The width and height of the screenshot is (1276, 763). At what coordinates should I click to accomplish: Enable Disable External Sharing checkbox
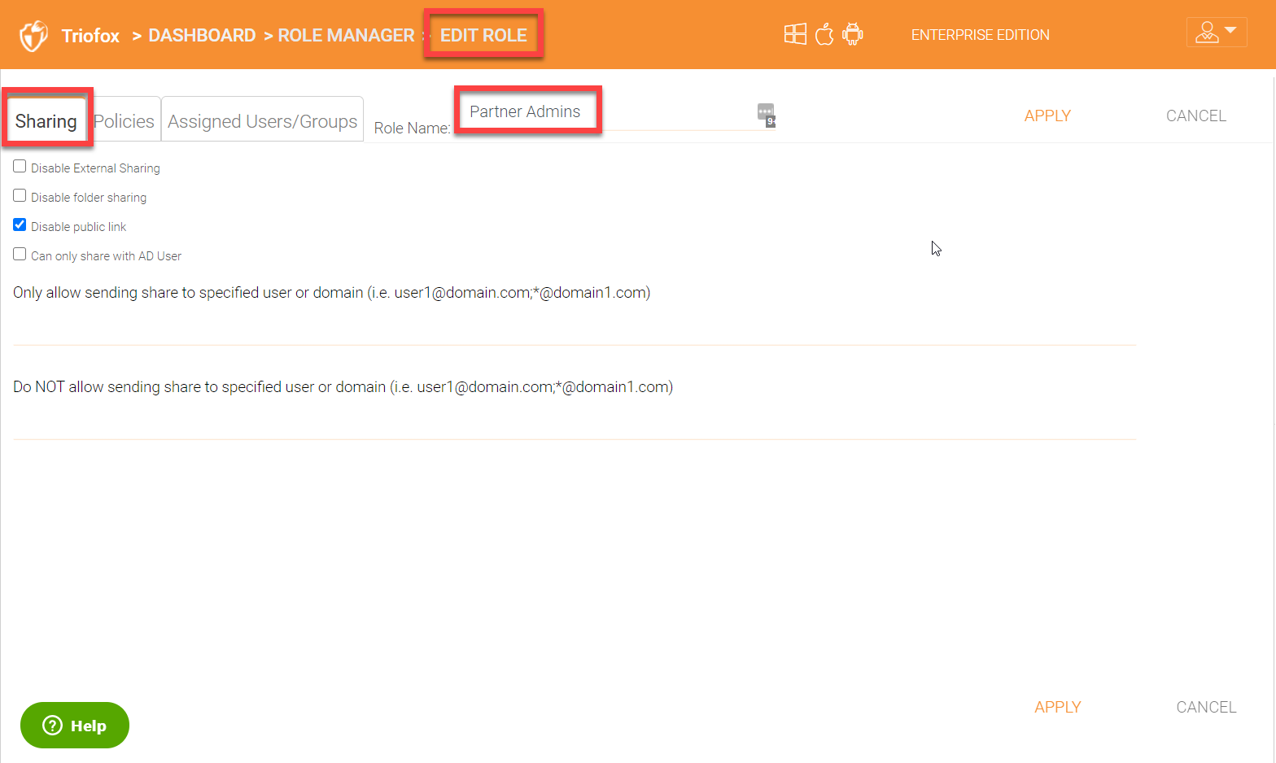tap(20, 166)
